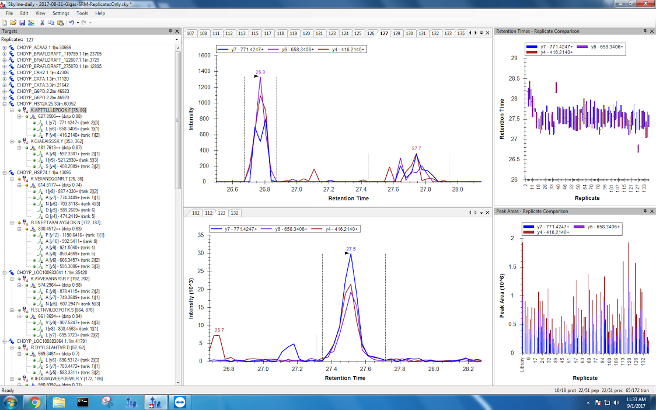Click the New Document toolbar icon
Image resolution: width=656 pixels, height=410 pixels.
5,23
